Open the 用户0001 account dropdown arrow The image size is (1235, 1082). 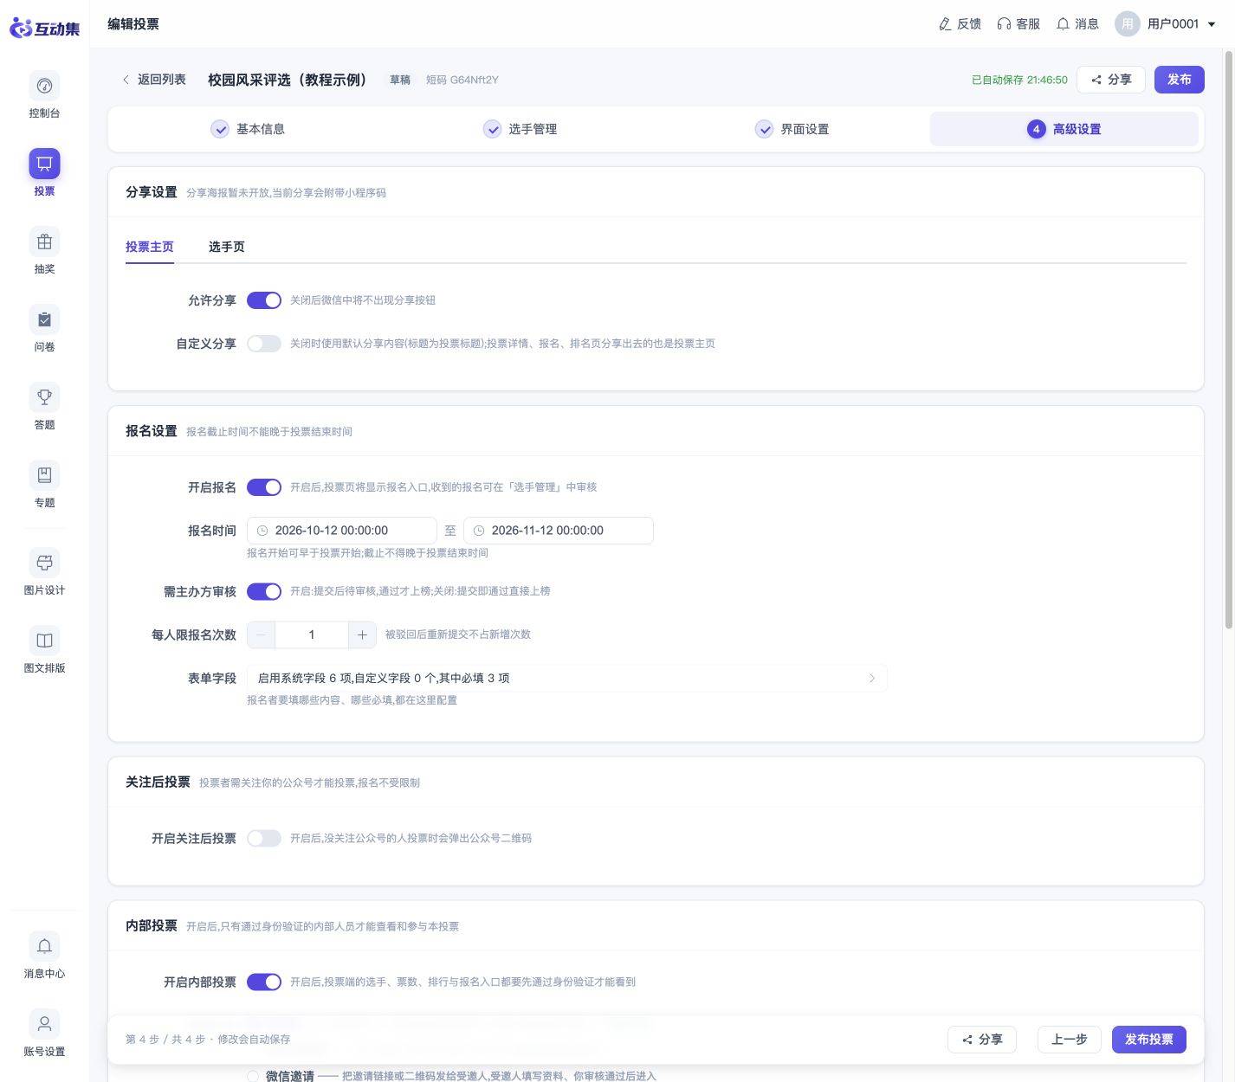(1212, 24)
